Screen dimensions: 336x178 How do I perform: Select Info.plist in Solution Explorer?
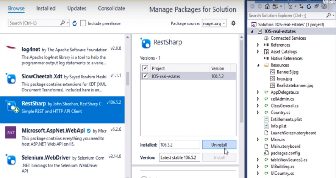coord(278,126)
